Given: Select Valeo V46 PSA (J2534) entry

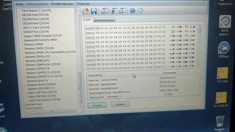Looking at the screenshot, I should click(42, 96).
